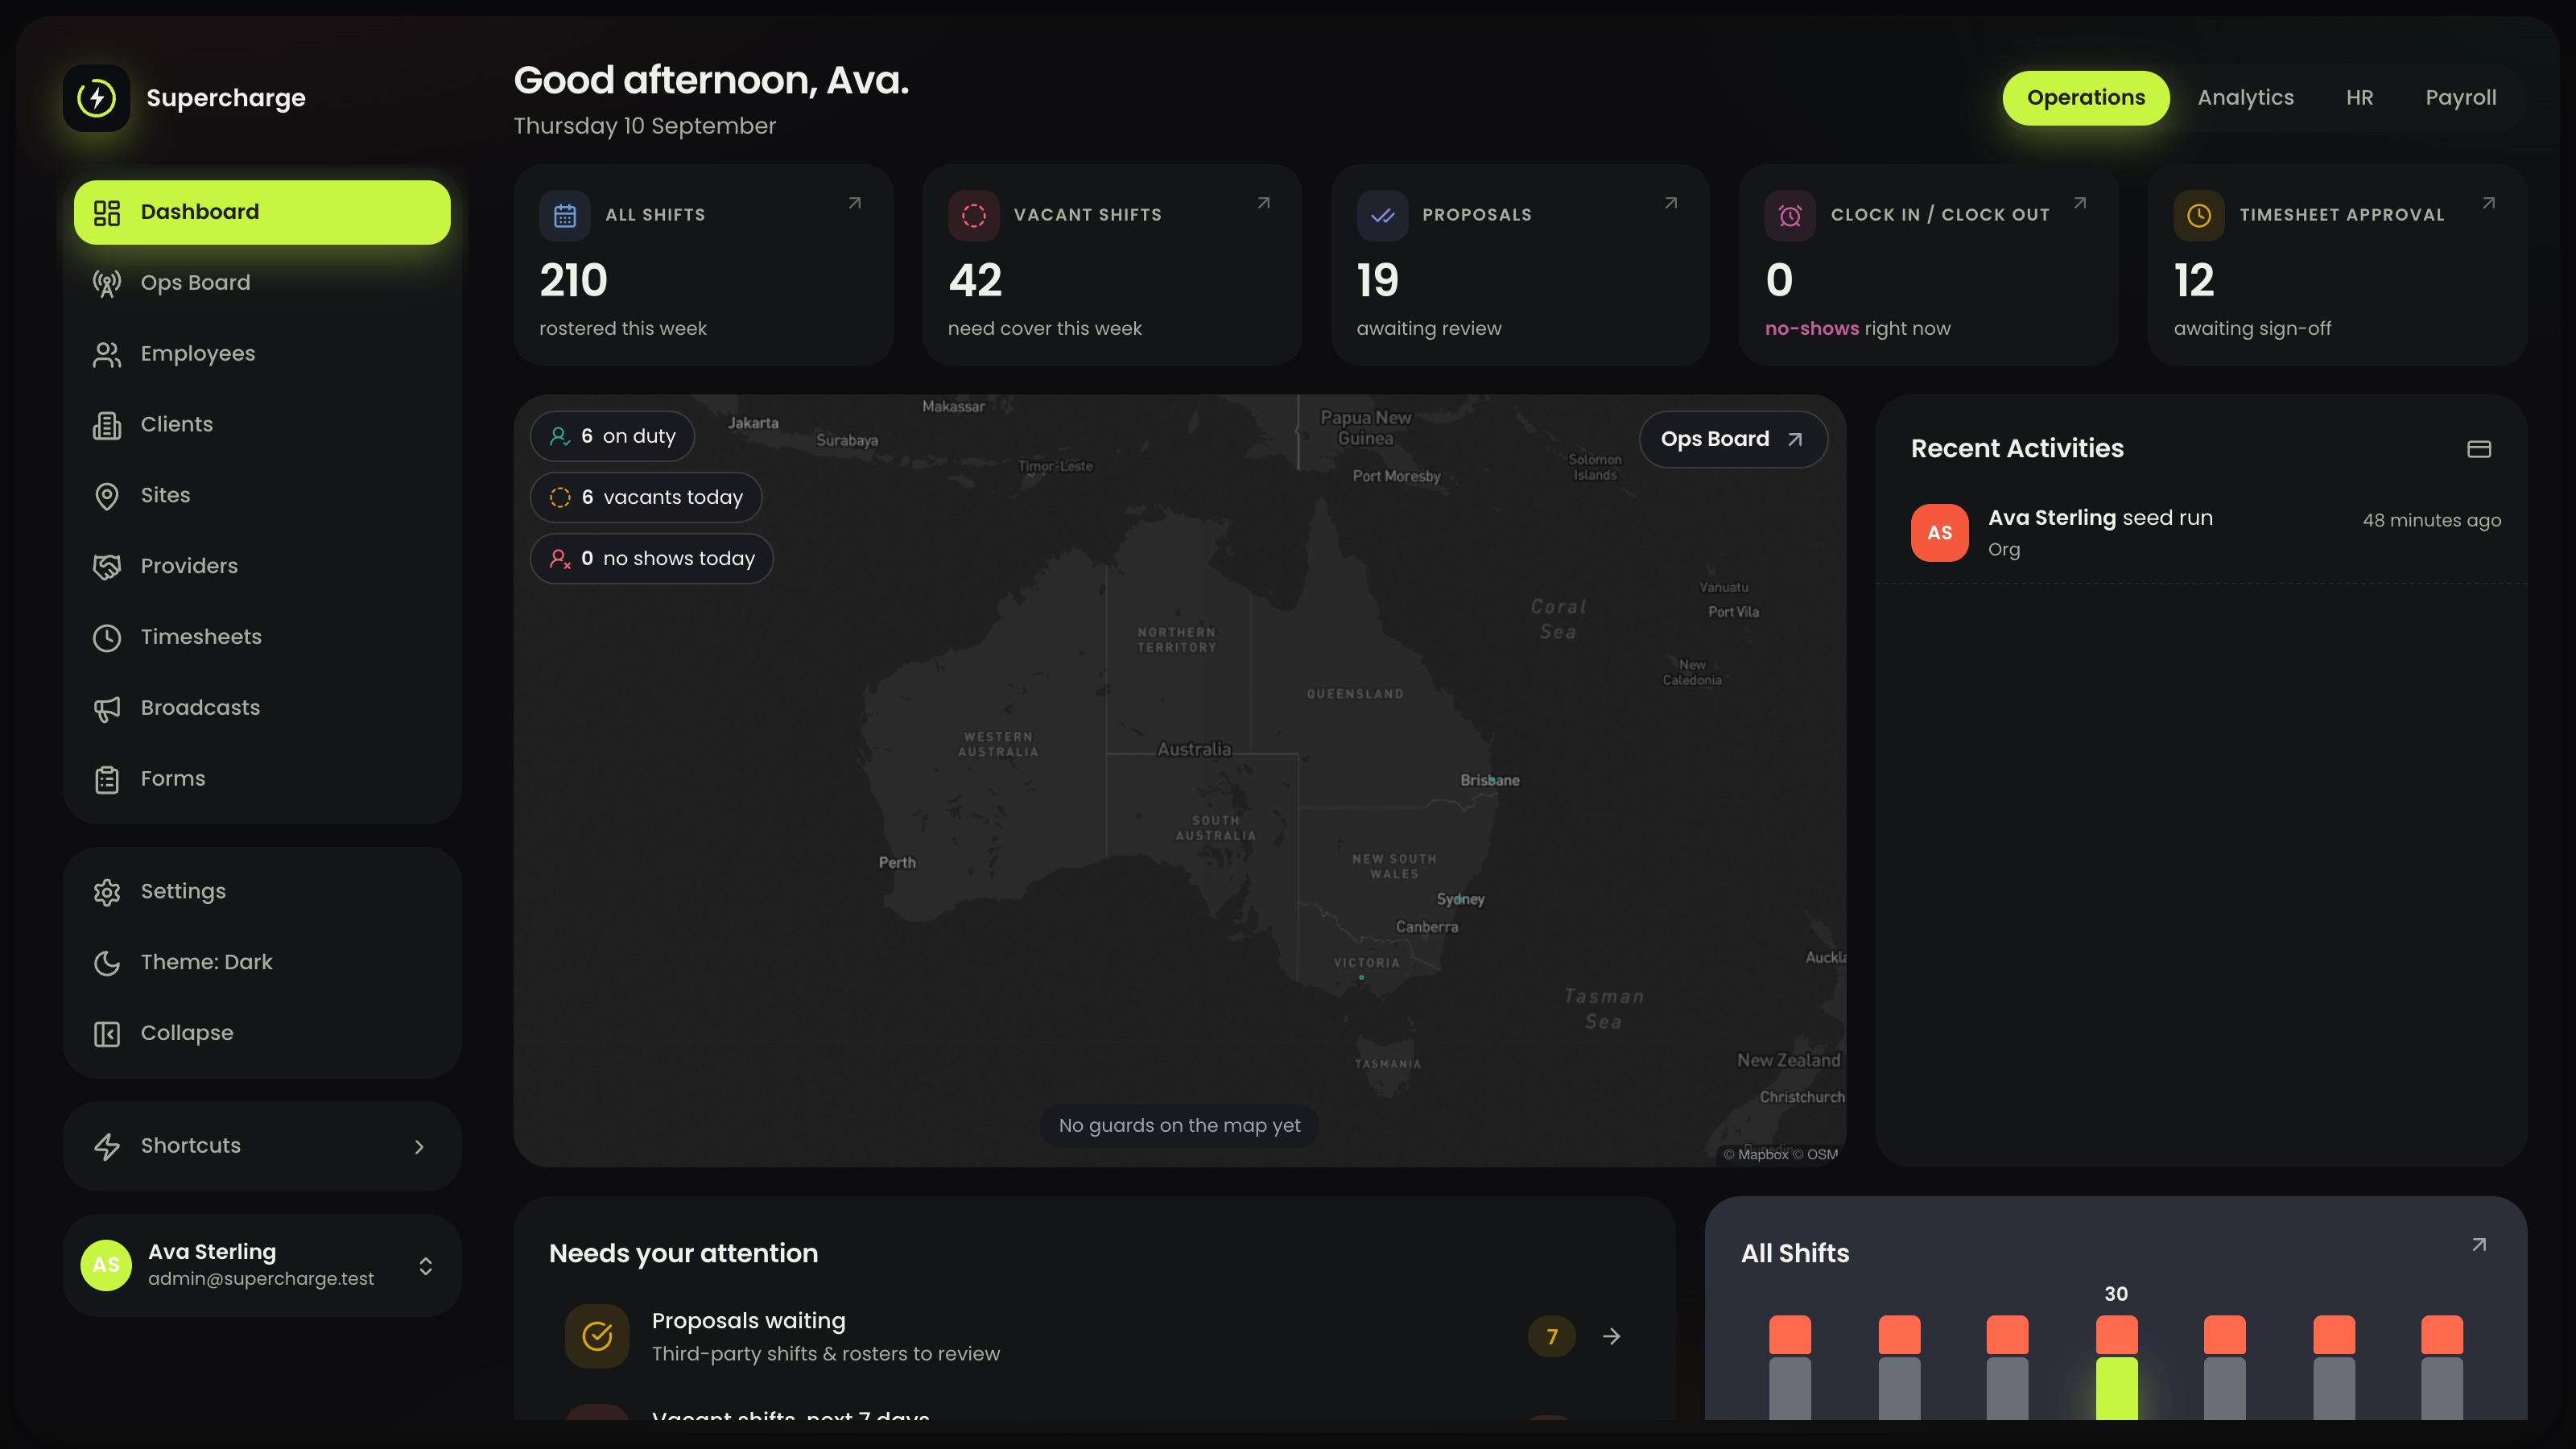Viewport: 2576px width, 1449px height.
Task: Click the 6 on duty chip
Action: tap(612, 436)
